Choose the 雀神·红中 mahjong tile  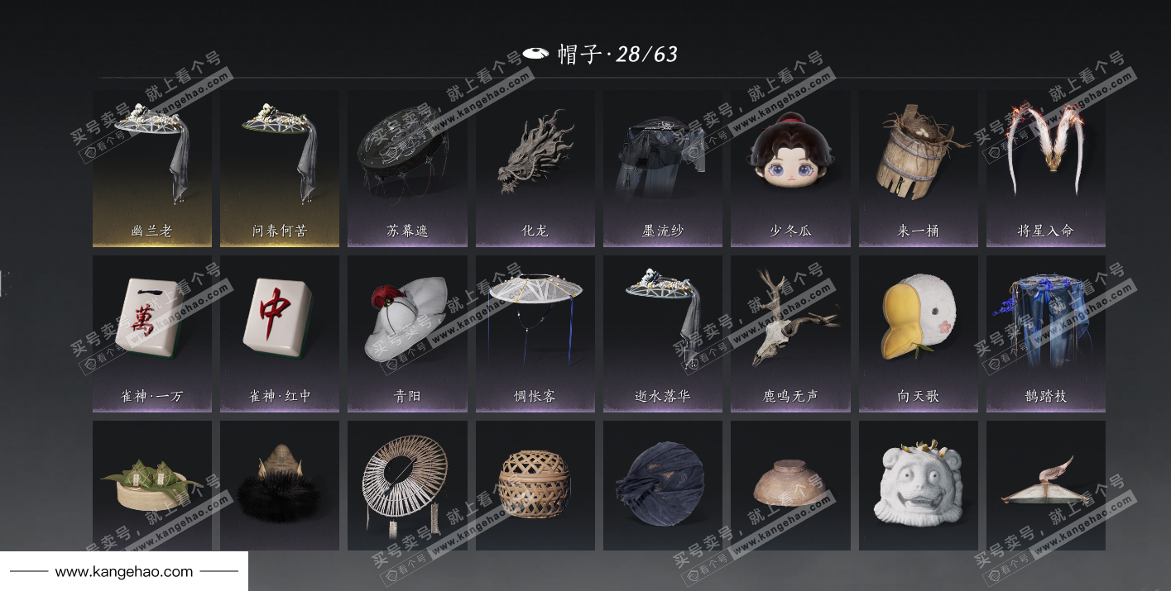coord(280,334)
